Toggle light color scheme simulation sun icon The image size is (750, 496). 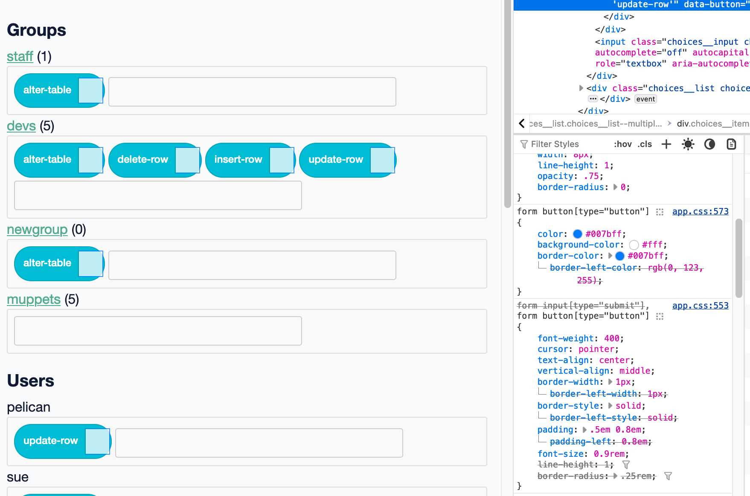[688, 144]
